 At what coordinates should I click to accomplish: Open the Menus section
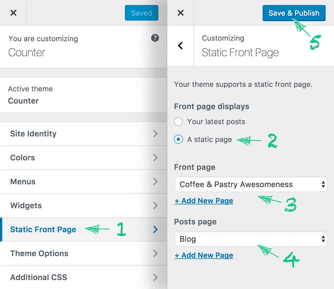click(84, 182)
